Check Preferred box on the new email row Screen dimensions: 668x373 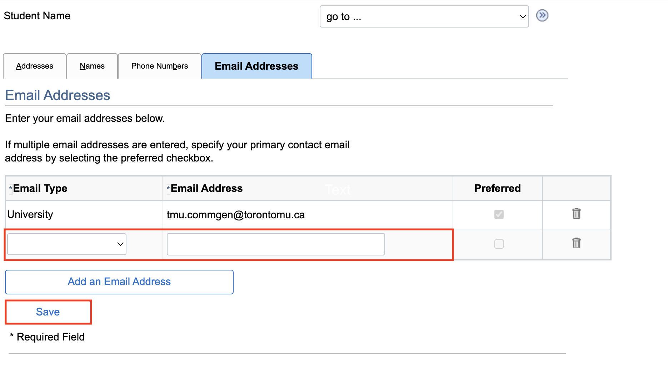tap(499, 244)
